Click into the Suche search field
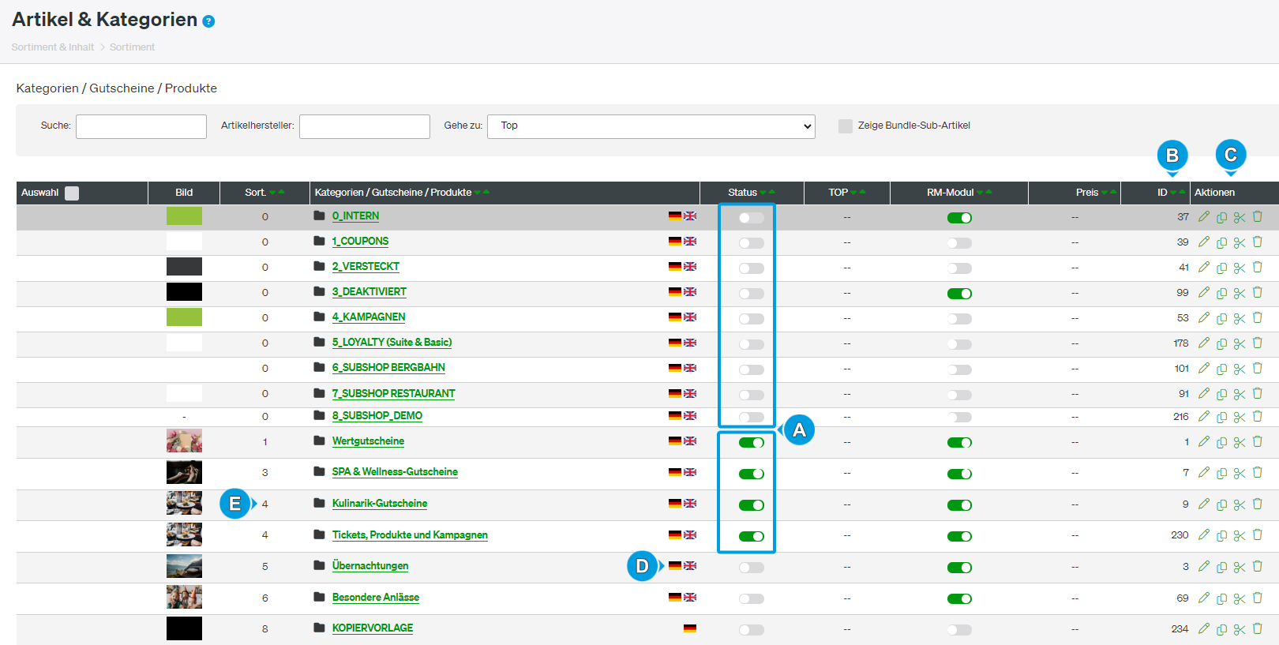 click(141, 126)
